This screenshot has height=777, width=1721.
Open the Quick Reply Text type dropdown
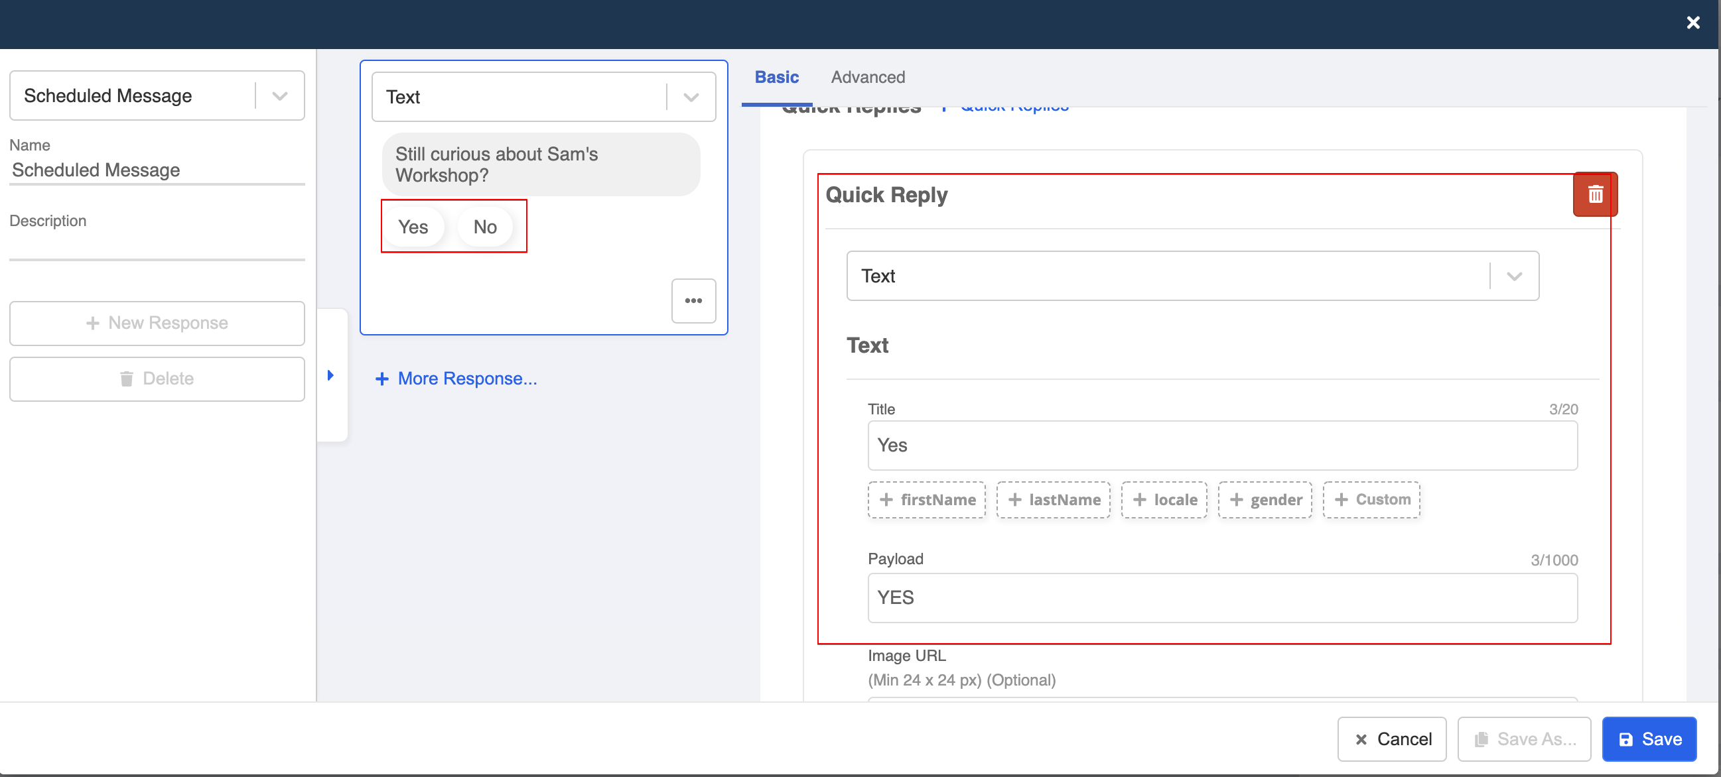pyautogui.click(x=1515, y=276)
